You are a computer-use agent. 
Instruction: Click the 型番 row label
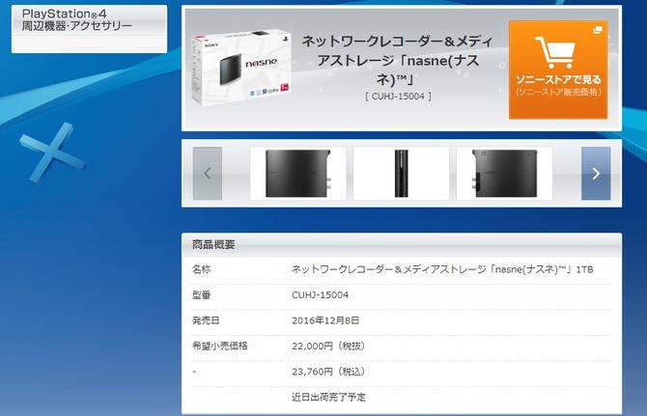click(x=202, y=295)
